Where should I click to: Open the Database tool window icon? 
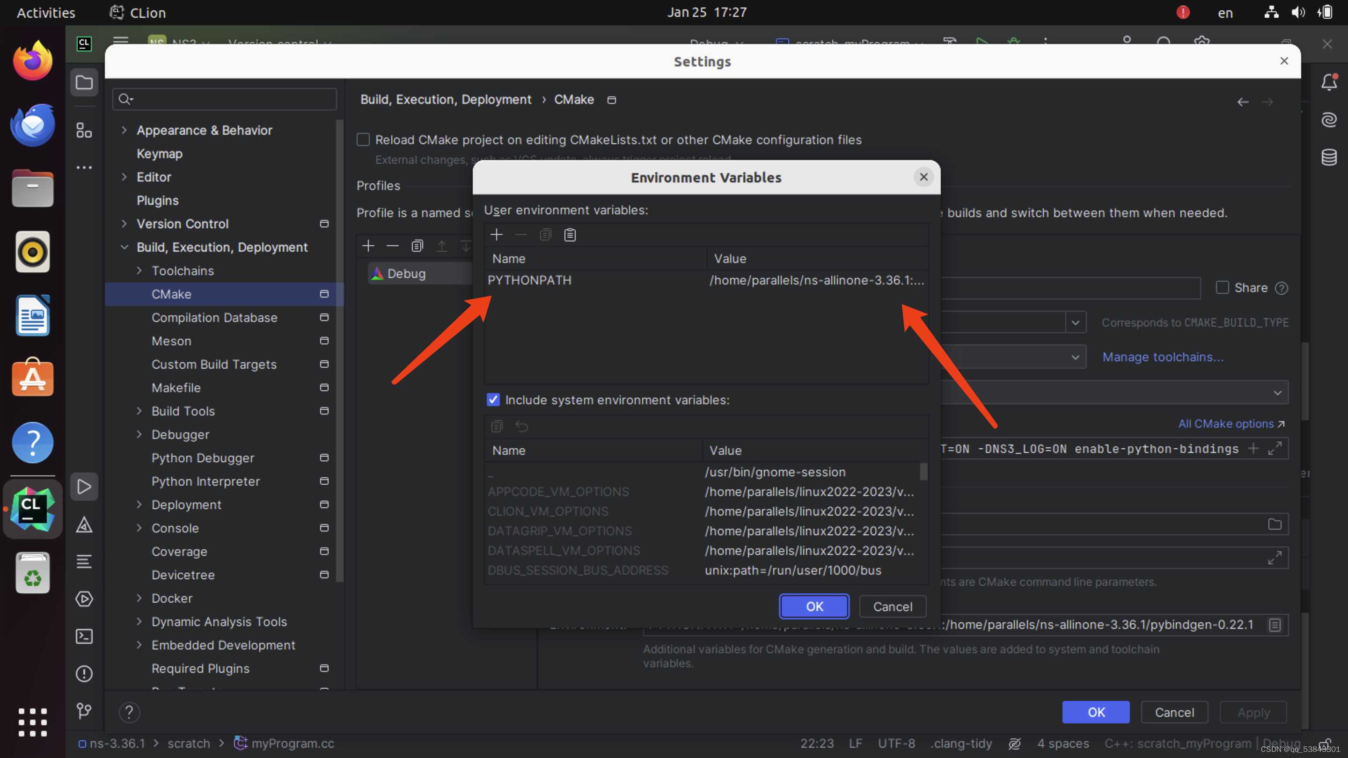tap(1329, 157)
